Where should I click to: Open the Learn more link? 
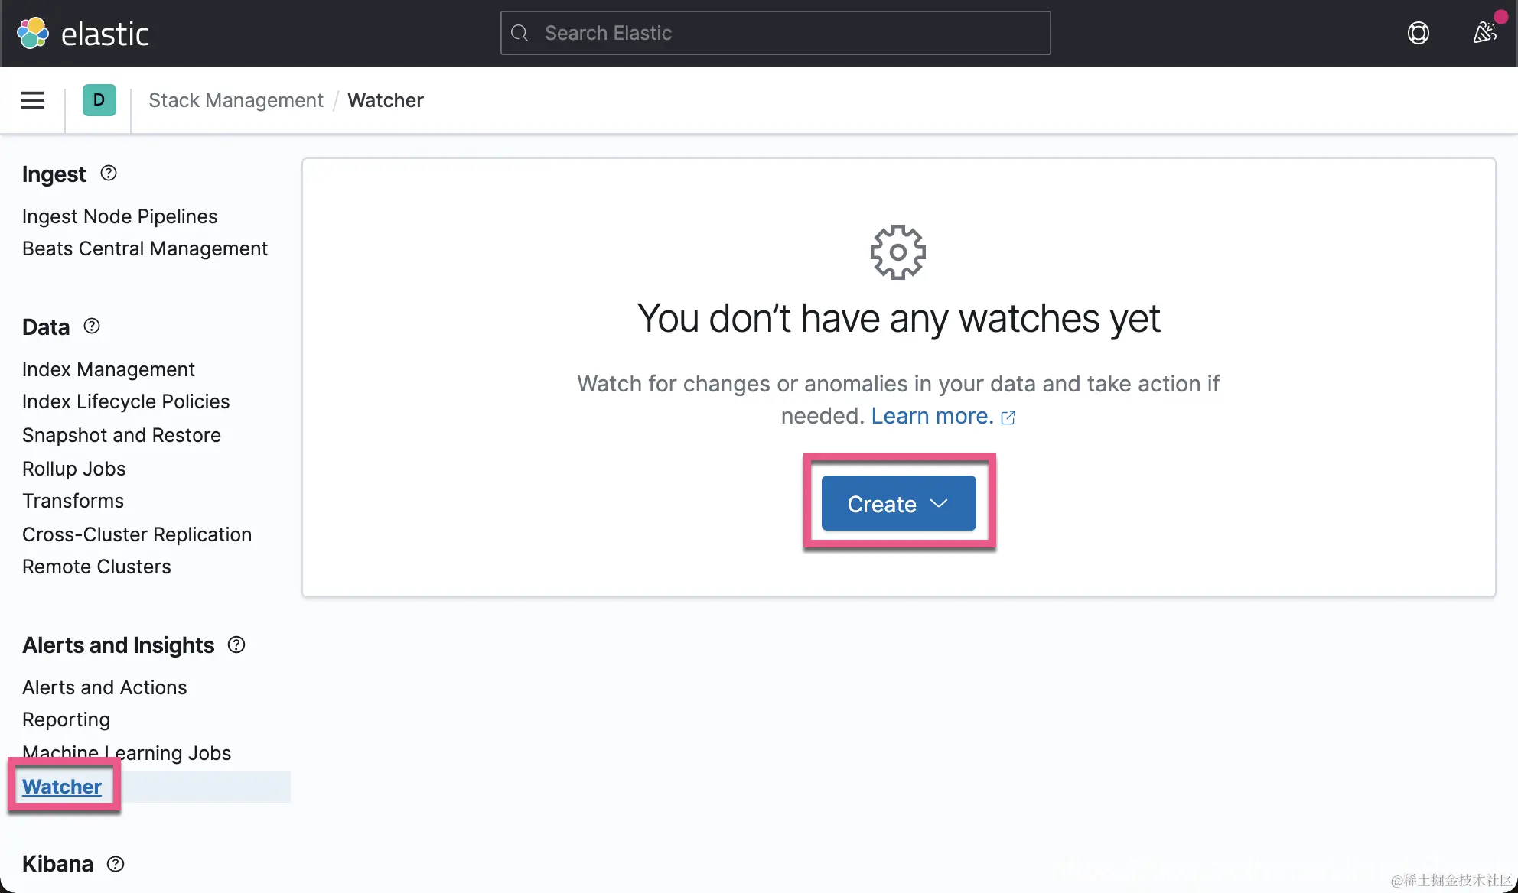[931, 416]
